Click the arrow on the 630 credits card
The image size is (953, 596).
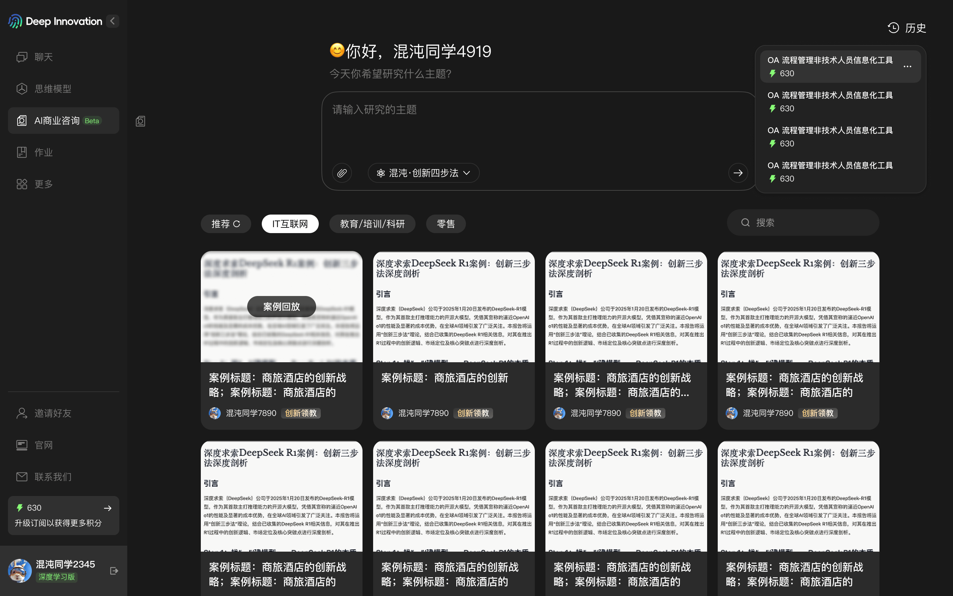108,508
